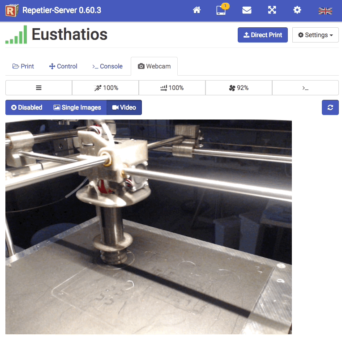Switch webcam to Single Images mode
This screenshot has width=342, height=341.
(77, 107)
